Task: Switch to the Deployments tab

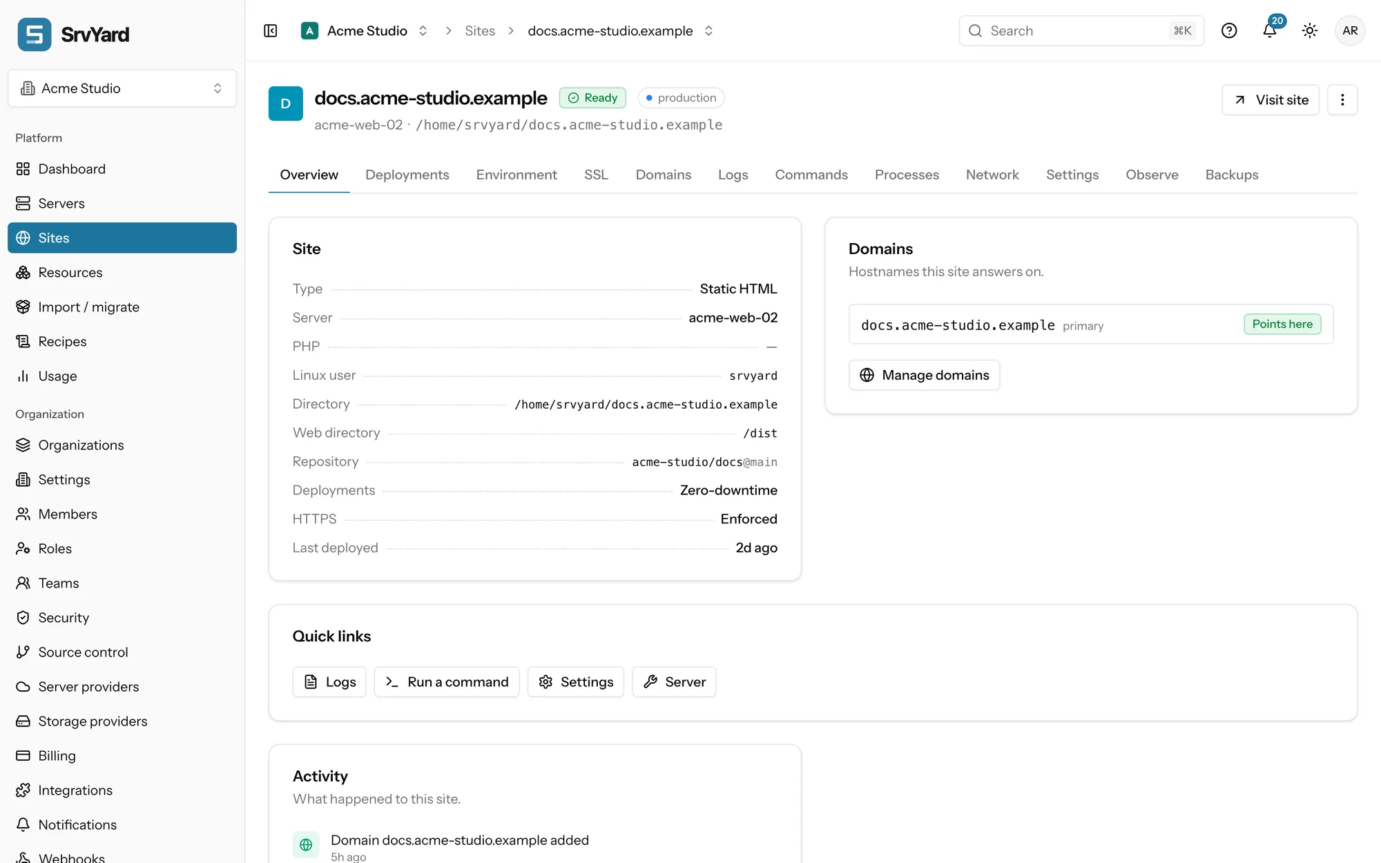Action: click(x=407, y=175)
